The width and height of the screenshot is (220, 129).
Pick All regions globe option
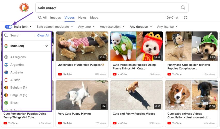point(18,57)
